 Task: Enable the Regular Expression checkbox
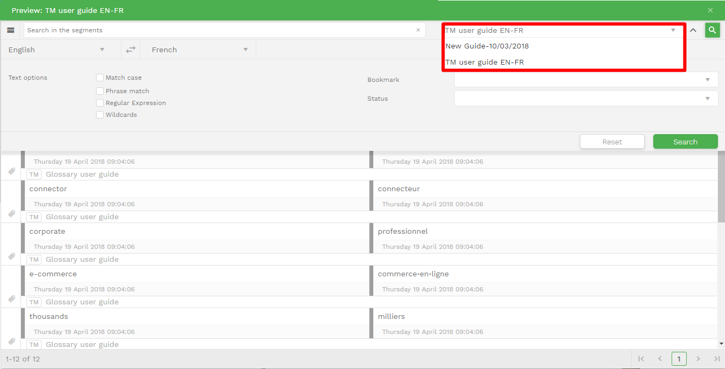pyautogui.click(x=100, y=103)
